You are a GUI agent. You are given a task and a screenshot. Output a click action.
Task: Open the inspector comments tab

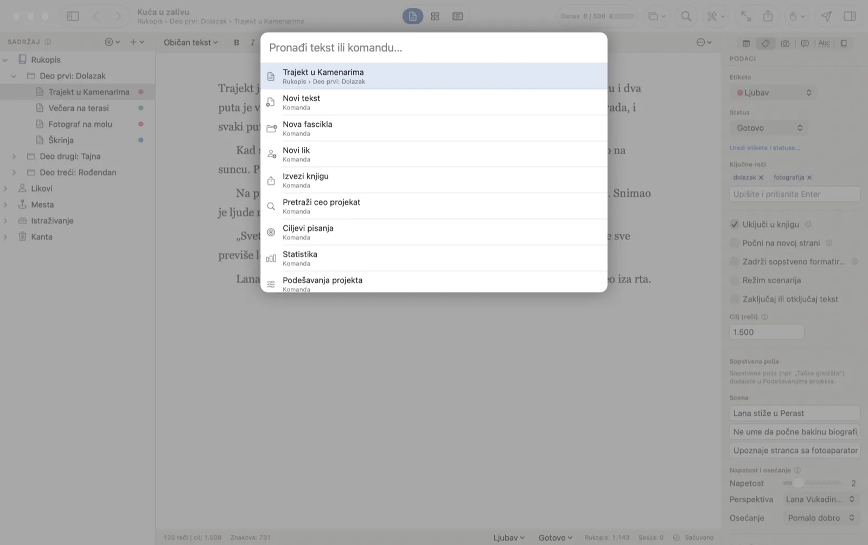(805, 43)
